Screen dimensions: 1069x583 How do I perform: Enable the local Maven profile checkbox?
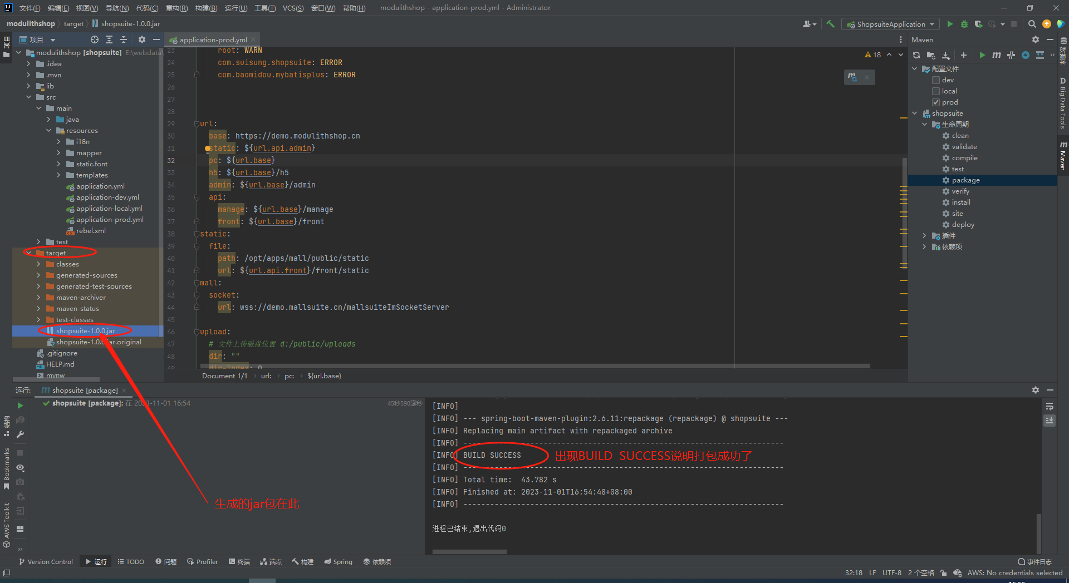pyautogui.click(x=936, y=91)
